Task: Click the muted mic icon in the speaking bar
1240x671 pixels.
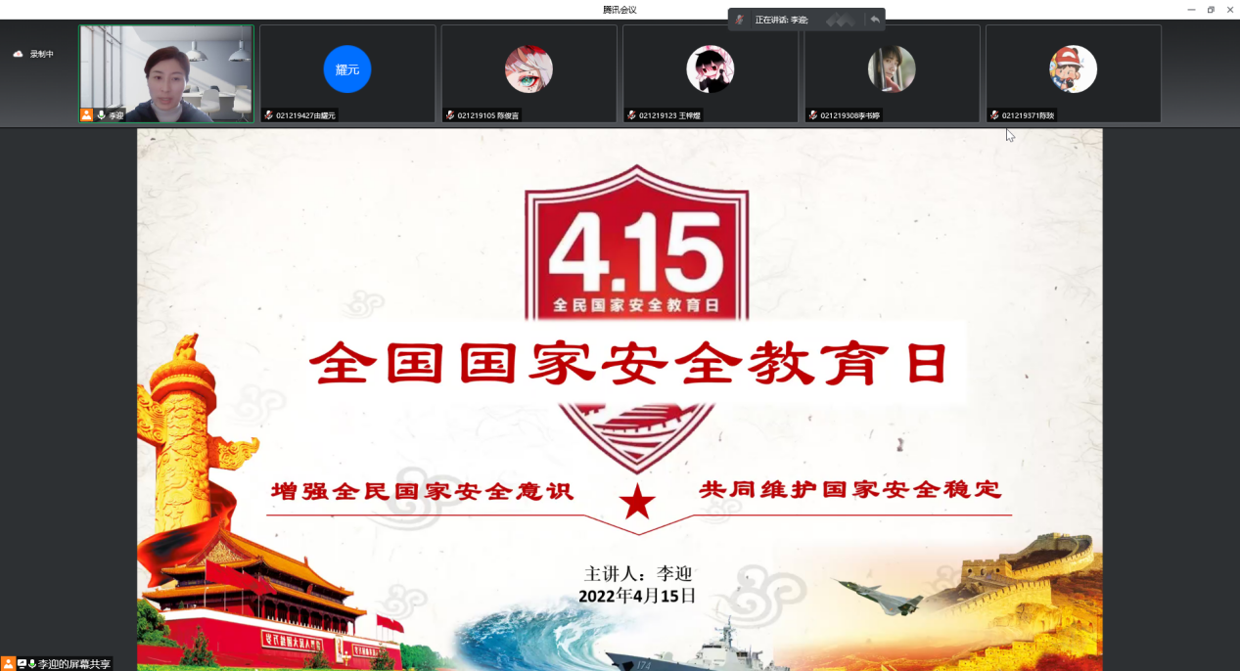Action: [x=741, y=20]
